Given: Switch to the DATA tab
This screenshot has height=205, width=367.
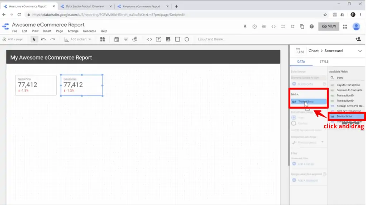Looking at the screenshot, I should pos(301,62).
